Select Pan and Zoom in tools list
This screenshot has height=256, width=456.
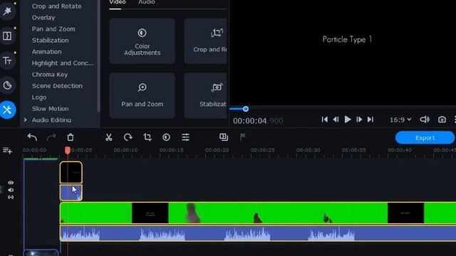coord(53,29)
